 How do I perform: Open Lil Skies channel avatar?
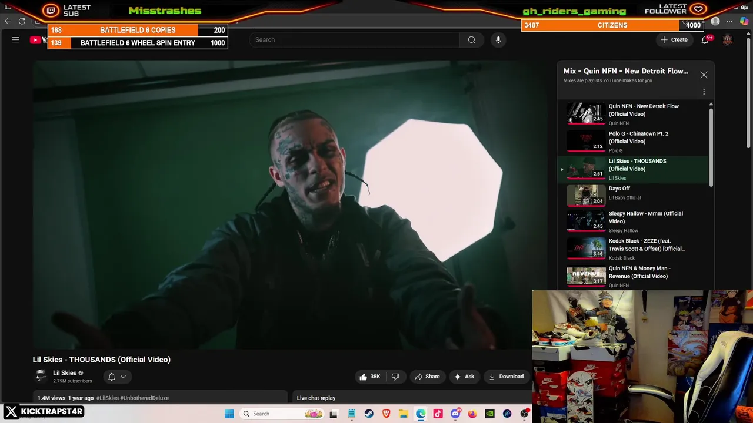point(41,377)
